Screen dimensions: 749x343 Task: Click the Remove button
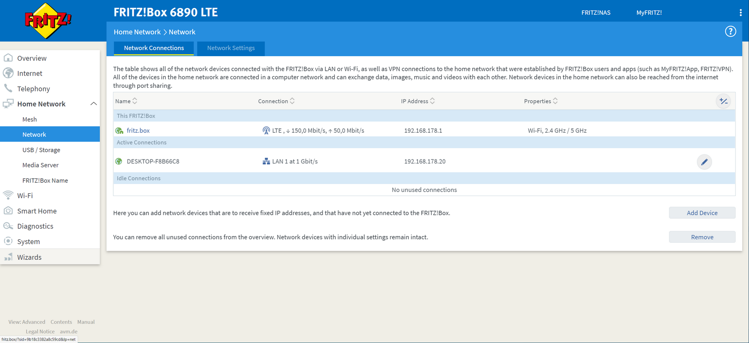(x=702, y=237)
